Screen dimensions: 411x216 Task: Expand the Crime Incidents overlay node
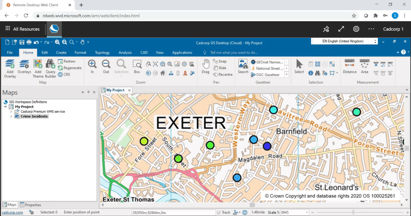click(11, 116)
